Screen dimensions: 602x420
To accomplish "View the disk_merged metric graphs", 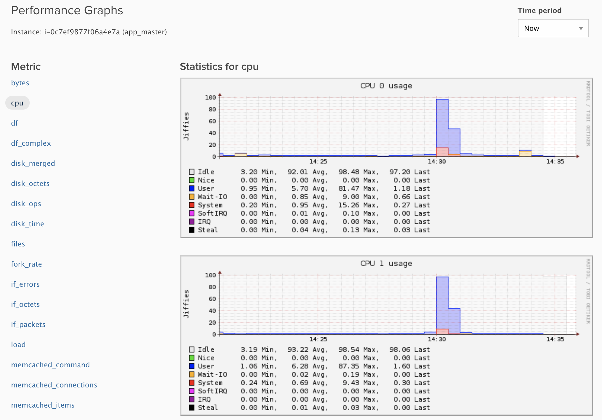I will (33, 163).
